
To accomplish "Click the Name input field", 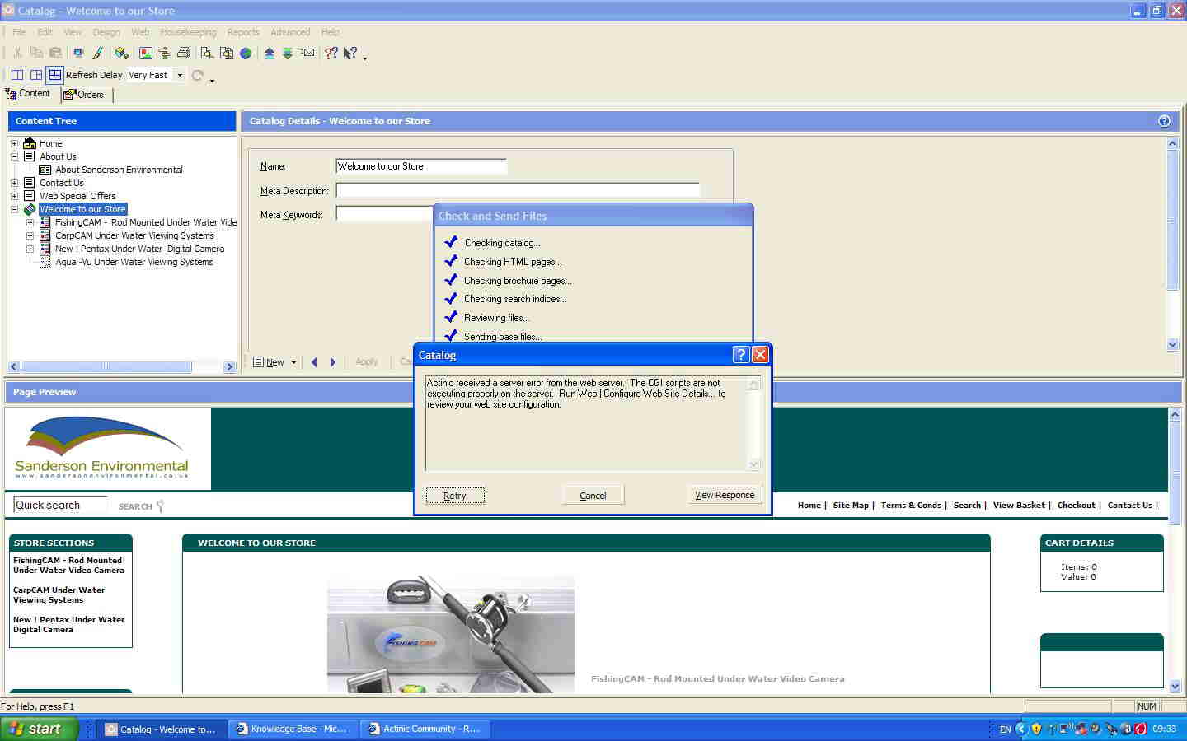I will (420, 166).
